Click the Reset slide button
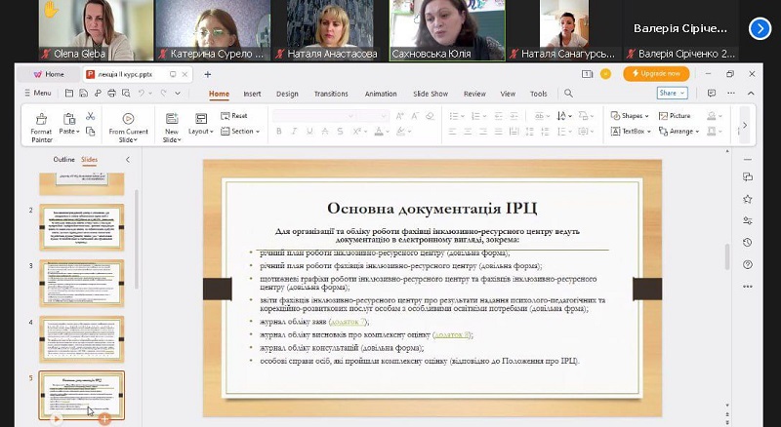Image resolution: width=781 pixels, height=427 pixels. pos(234,115)
